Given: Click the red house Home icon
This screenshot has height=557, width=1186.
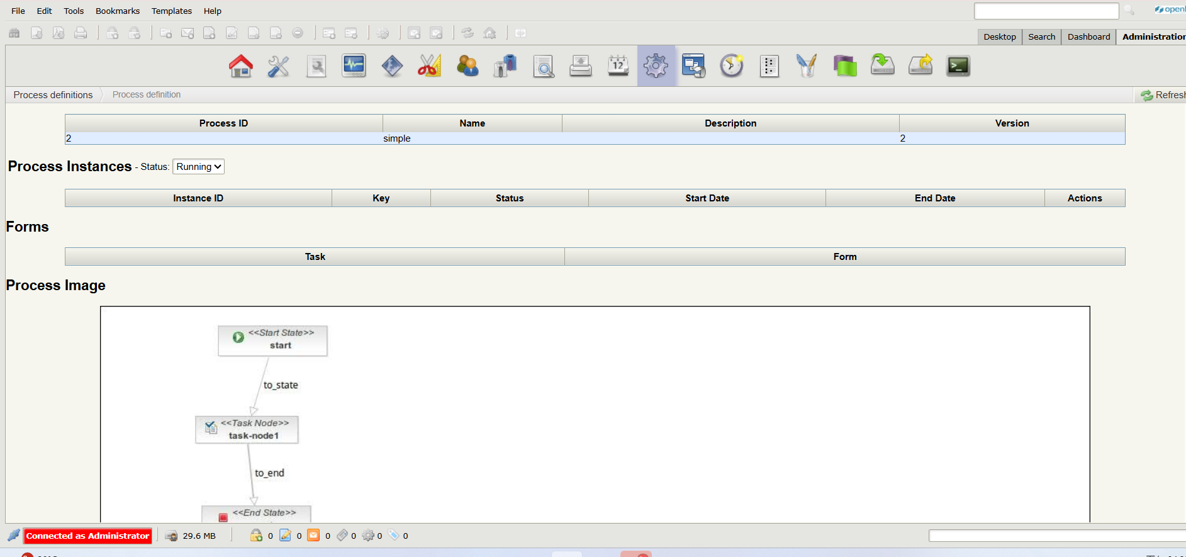Looking at the screenshot, I should 241,66.
